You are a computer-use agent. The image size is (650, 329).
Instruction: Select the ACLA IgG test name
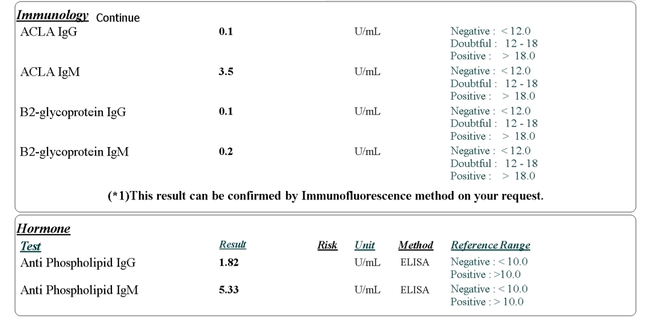point(49,32)
